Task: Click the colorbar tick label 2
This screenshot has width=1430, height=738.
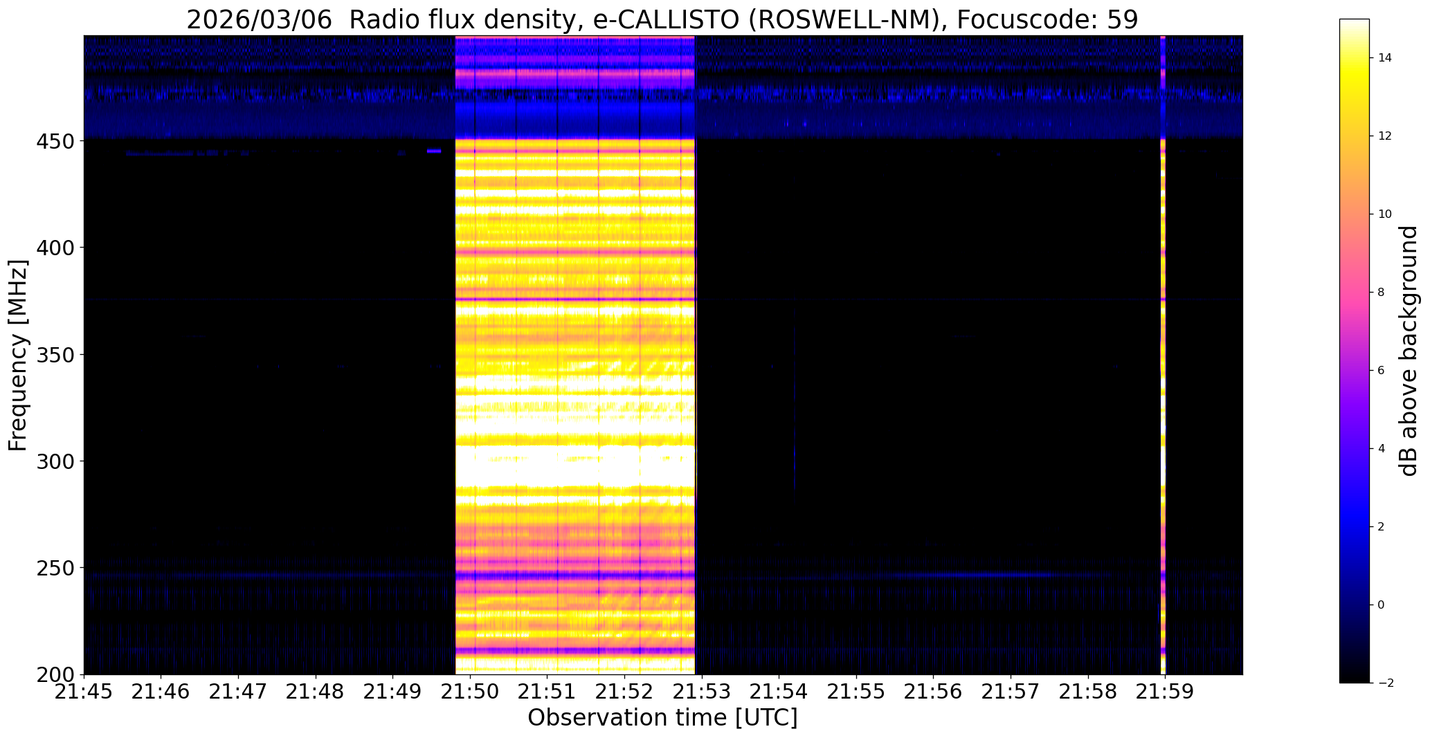Action: (1382, 526)
